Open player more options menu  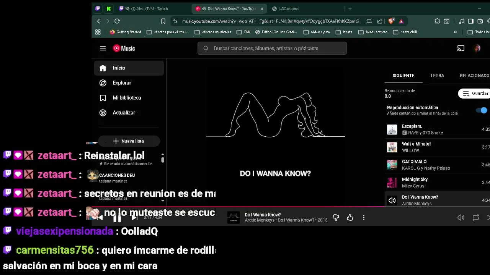pyautogui.click(x=364, y=218)
